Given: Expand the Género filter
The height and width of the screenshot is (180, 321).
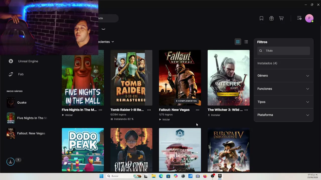Looking at the screenshot, I should point(284,75).
